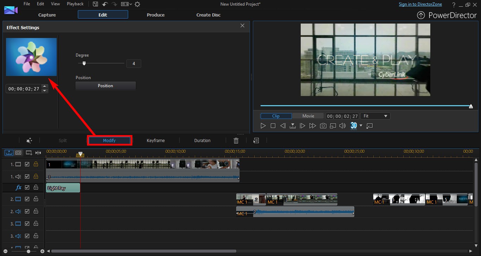Unlock video track 1 padlock
Screen dimensions: 481x256
pyautogui.click(x=36, y=164)
